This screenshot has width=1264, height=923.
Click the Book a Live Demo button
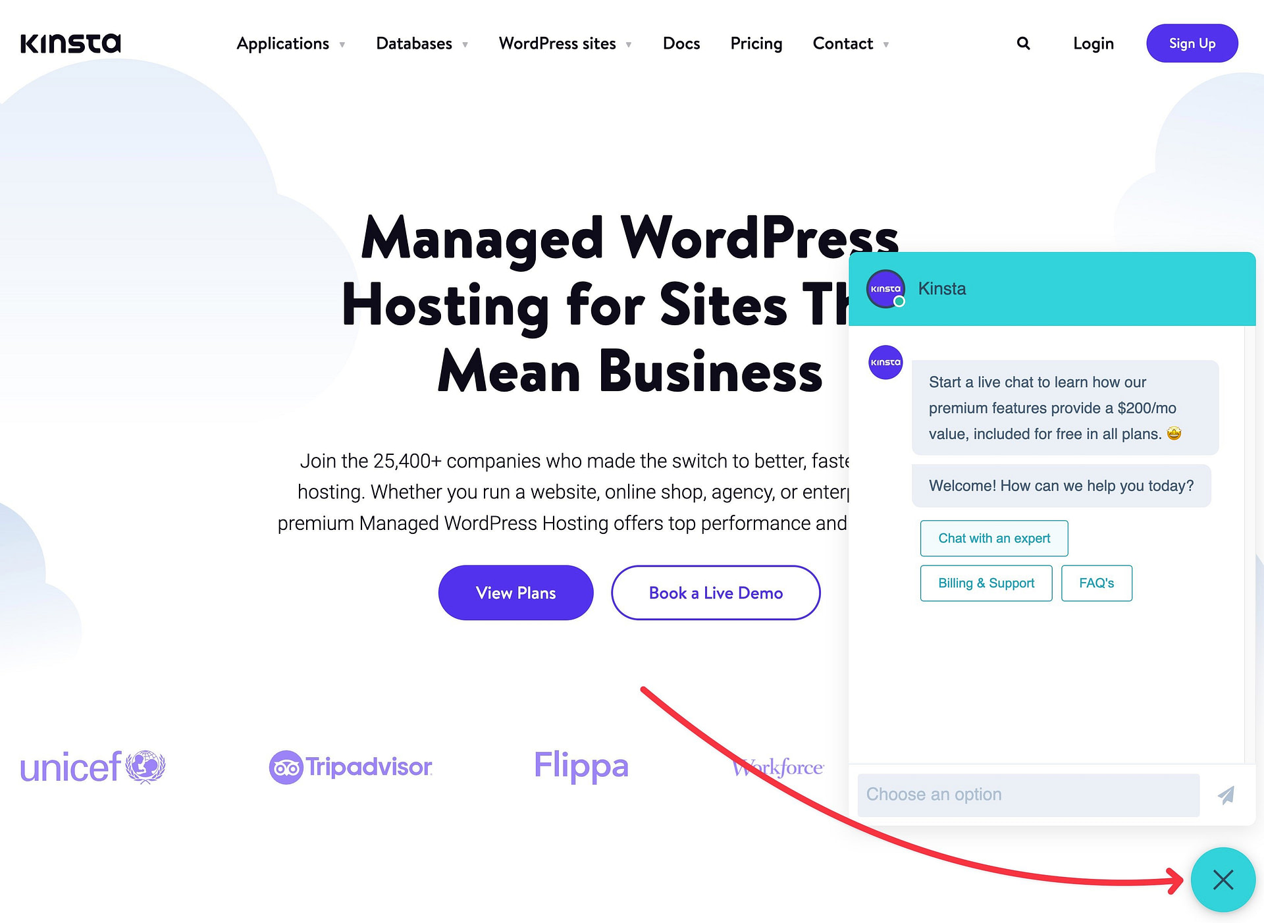click(x=716, y=591)
